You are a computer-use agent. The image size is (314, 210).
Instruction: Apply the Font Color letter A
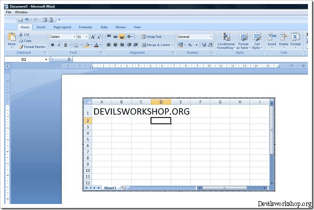96,45
